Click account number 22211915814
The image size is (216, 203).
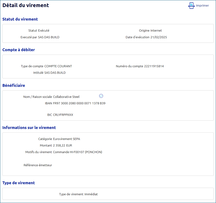tap(154, 66)
